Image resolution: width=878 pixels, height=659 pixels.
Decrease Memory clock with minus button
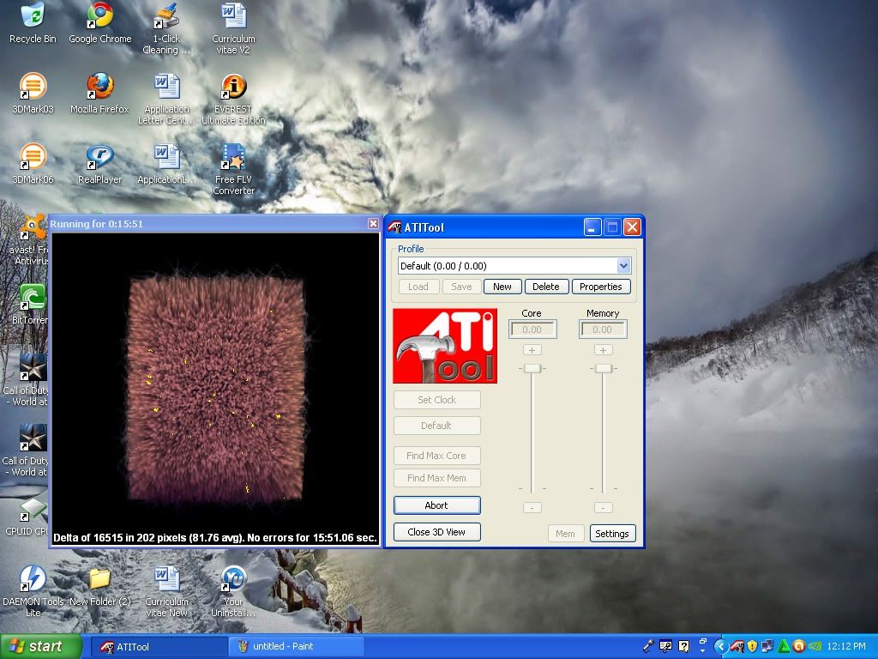click(603, 508)
